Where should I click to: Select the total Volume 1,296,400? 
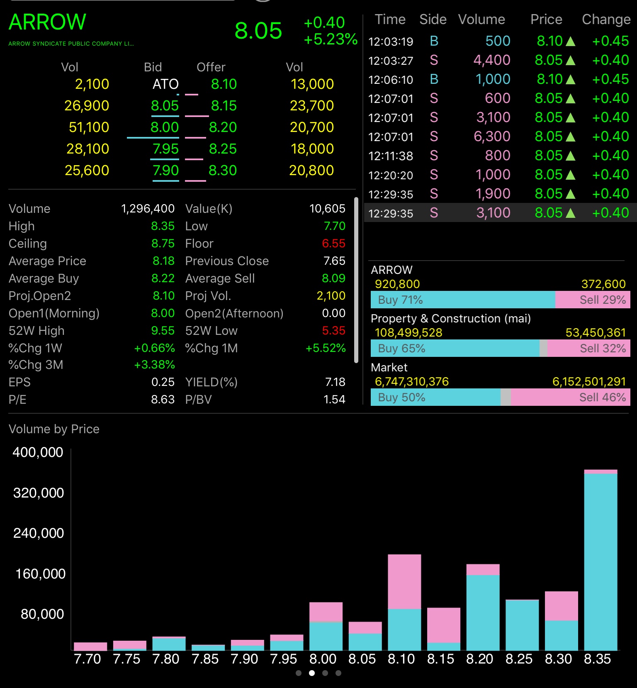(x=148, y=209)
